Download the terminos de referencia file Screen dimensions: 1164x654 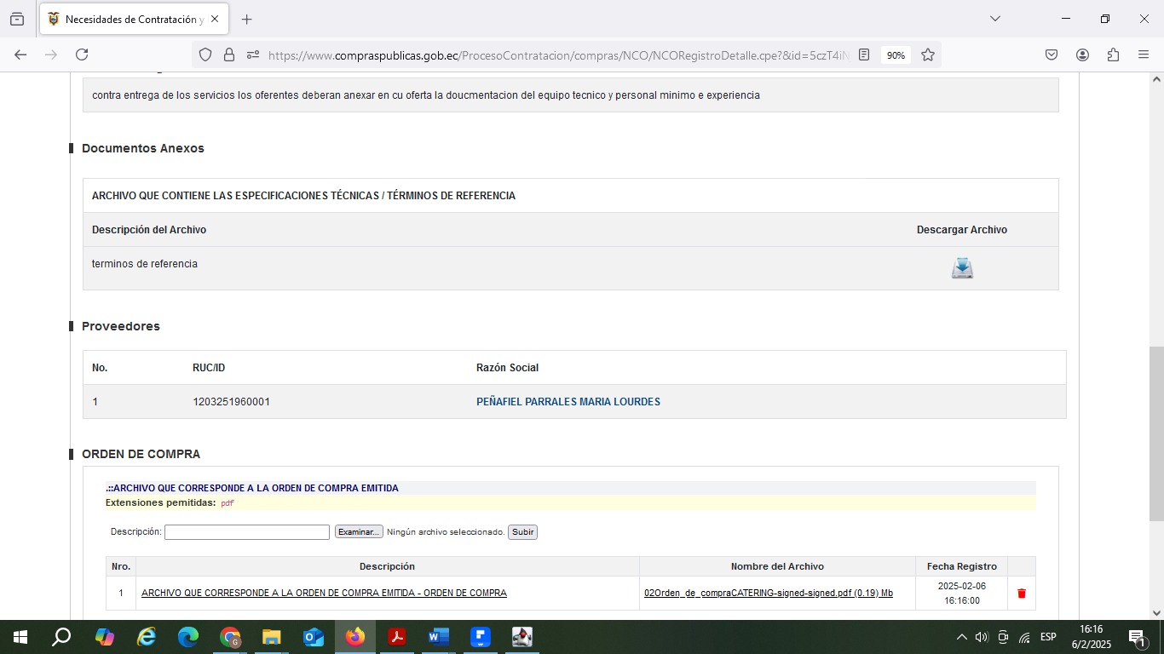pyautogui.click(x=962, y=268)
